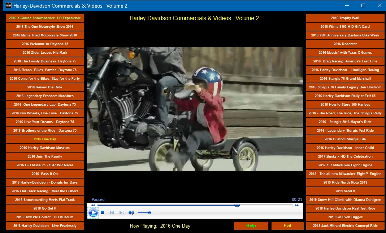The width and height of the screenshot is (386, 233).
Task: Select 2019 Go Even Bigger
Action: 345,217
